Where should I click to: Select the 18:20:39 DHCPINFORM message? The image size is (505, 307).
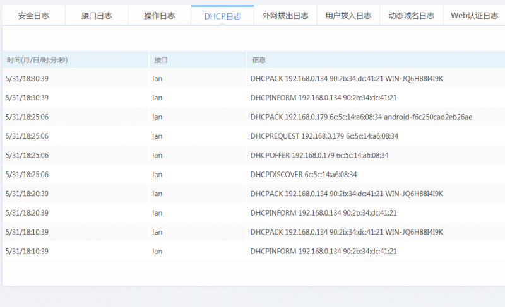(x=323, y=213)
